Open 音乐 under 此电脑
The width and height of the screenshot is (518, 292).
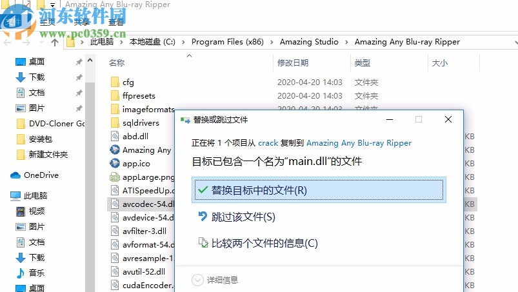click(x=36, y=273)
